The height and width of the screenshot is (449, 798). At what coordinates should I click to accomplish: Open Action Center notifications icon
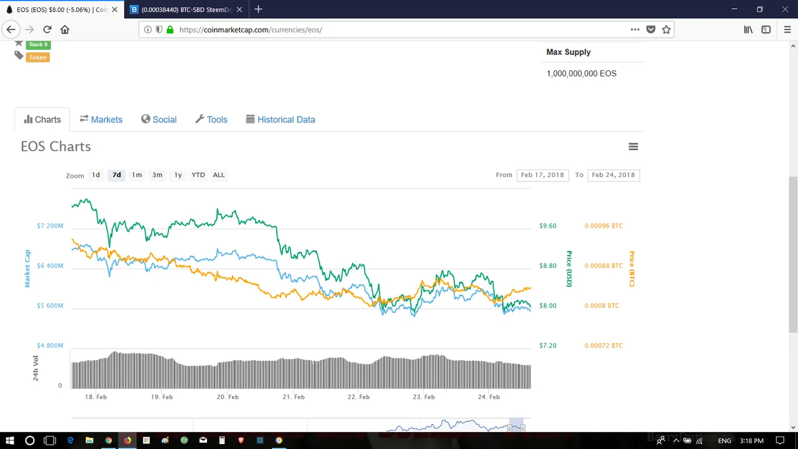point(780,440)
